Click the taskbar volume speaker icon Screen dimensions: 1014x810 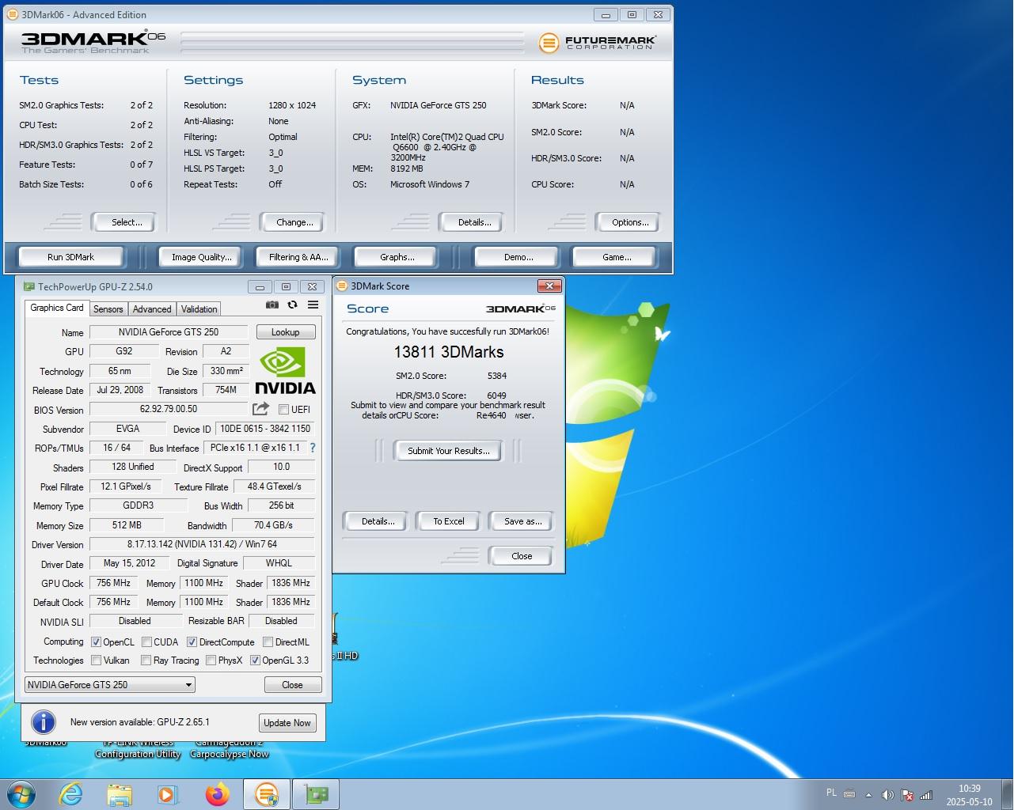pos(887,795)
